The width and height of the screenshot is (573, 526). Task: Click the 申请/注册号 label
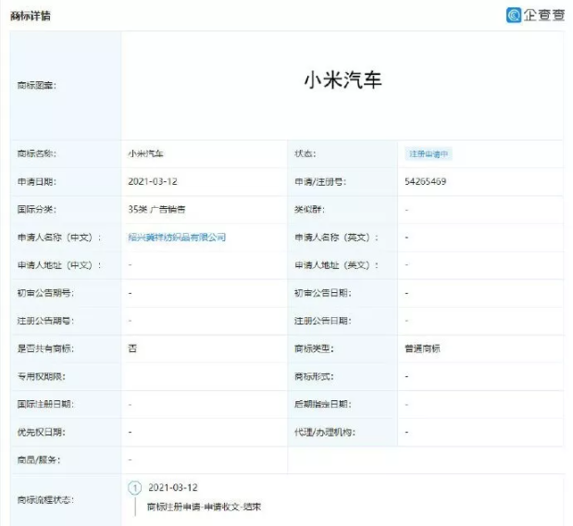(x=320, y=182)
